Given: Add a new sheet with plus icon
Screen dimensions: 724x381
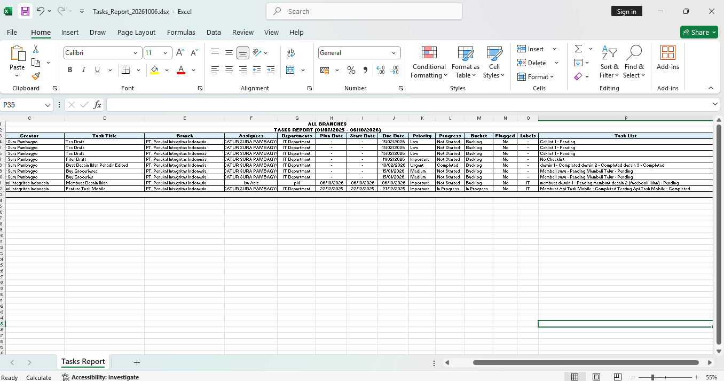Looking at the screenshot, I should click(137, 362).
